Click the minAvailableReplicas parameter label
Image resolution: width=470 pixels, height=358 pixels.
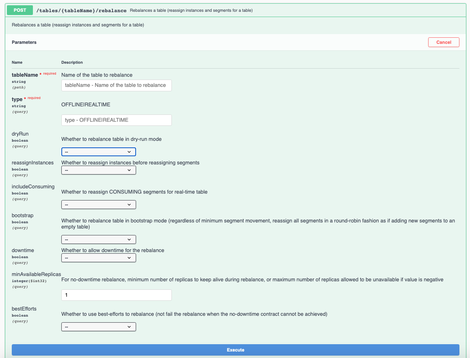coord(36,274)
